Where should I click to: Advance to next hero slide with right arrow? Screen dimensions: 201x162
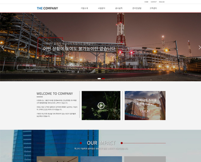(200, 48)
